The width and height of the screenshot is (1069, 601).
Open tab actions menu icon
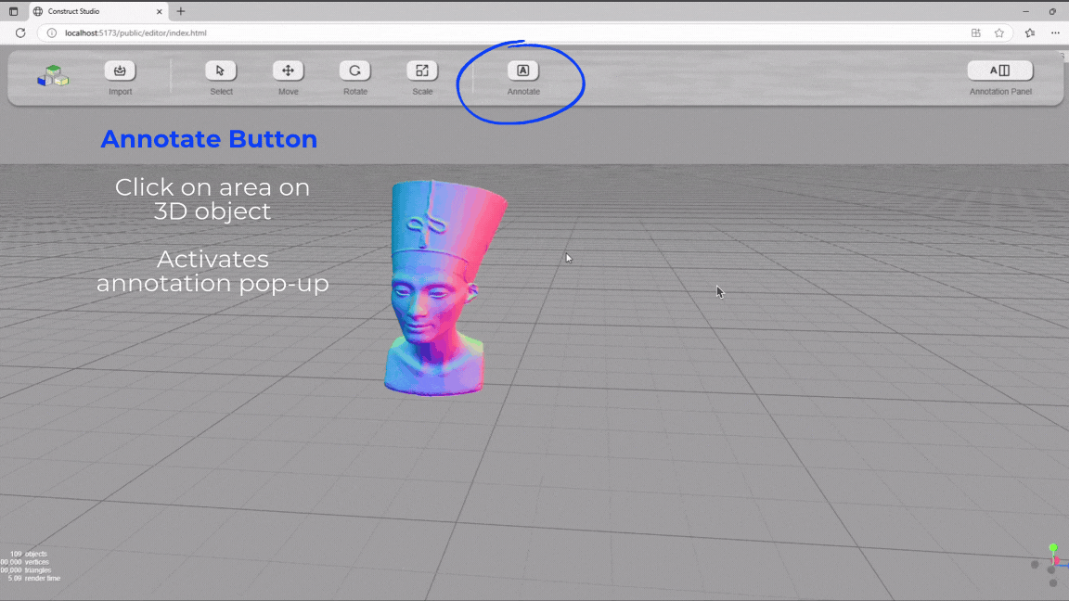coord(13,11)
